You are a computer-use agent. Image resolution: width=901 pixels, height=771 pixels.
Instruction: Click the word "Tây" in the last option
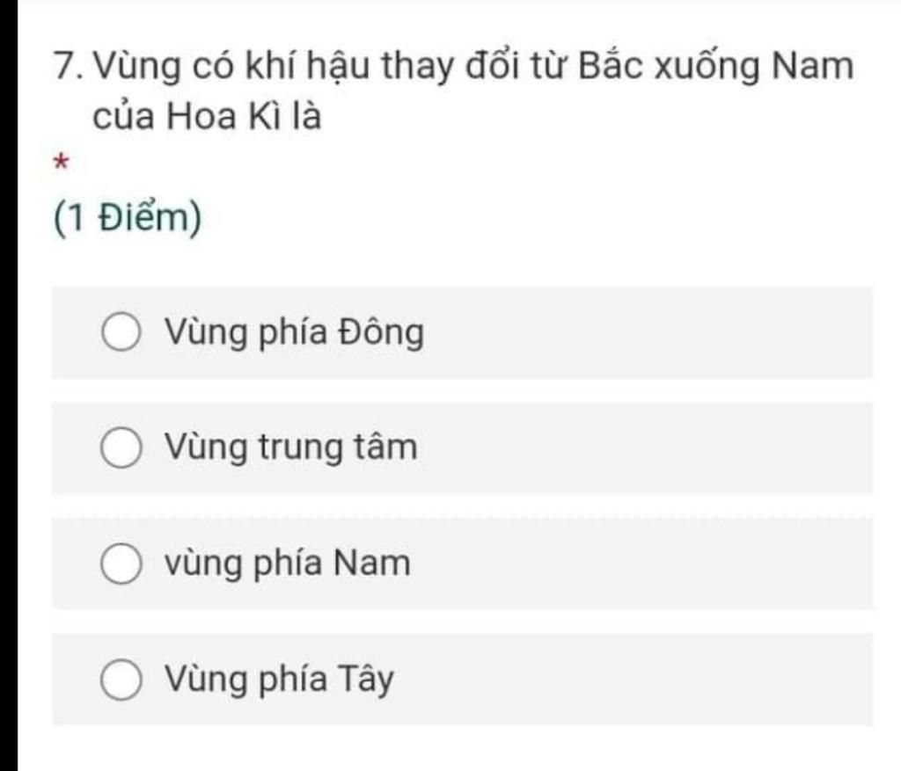pos(366,680)
